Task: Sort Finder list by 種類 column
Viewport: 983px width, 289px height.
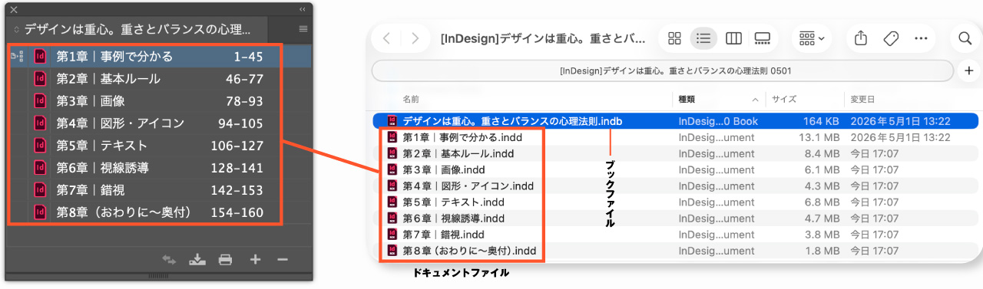Action: click(x=687, y=100)
